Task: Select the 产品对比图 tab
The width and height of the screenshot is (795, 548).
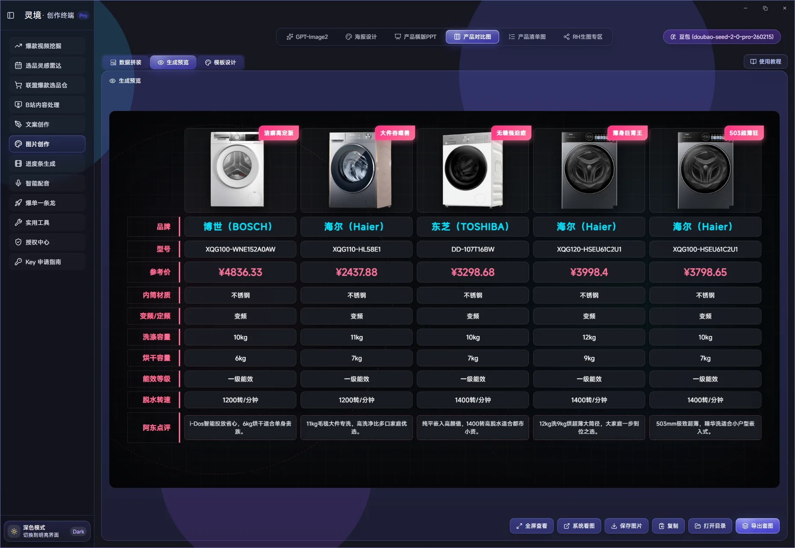Action: pos(472,37)
